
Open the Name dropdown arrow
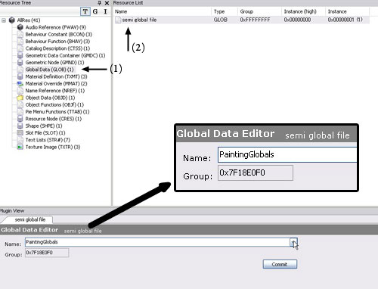pos(293,242)
